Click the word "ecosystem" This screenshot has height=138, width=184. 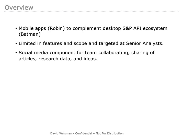pos(155,28)
